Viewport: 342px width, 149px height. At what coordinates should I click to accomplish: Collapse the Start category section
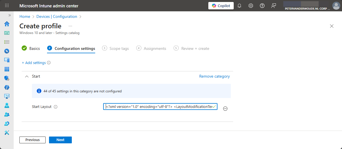(x=27, y=76)
